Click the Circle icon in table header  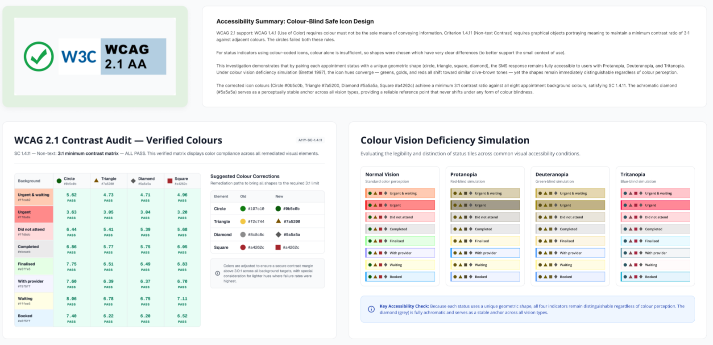click(x=59, y=181)
